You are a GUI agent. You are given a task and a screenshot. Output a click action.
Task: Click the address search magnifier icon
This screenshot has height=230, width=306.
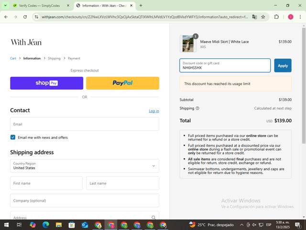(153, 217)
